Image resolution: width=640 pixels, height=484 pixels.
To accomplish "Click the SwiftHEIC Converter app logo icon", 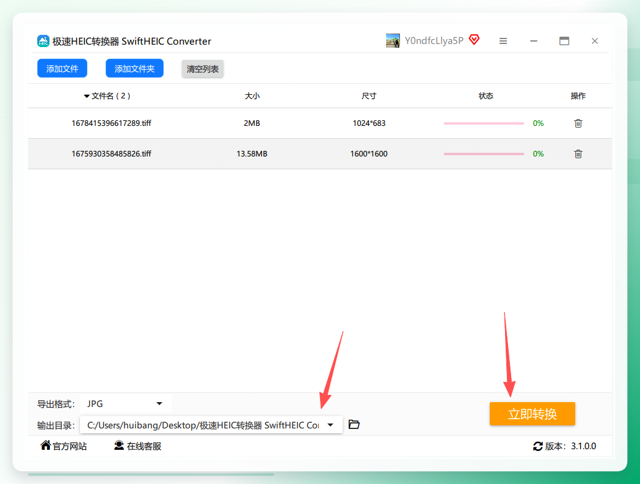I will (x=43, y=41).
